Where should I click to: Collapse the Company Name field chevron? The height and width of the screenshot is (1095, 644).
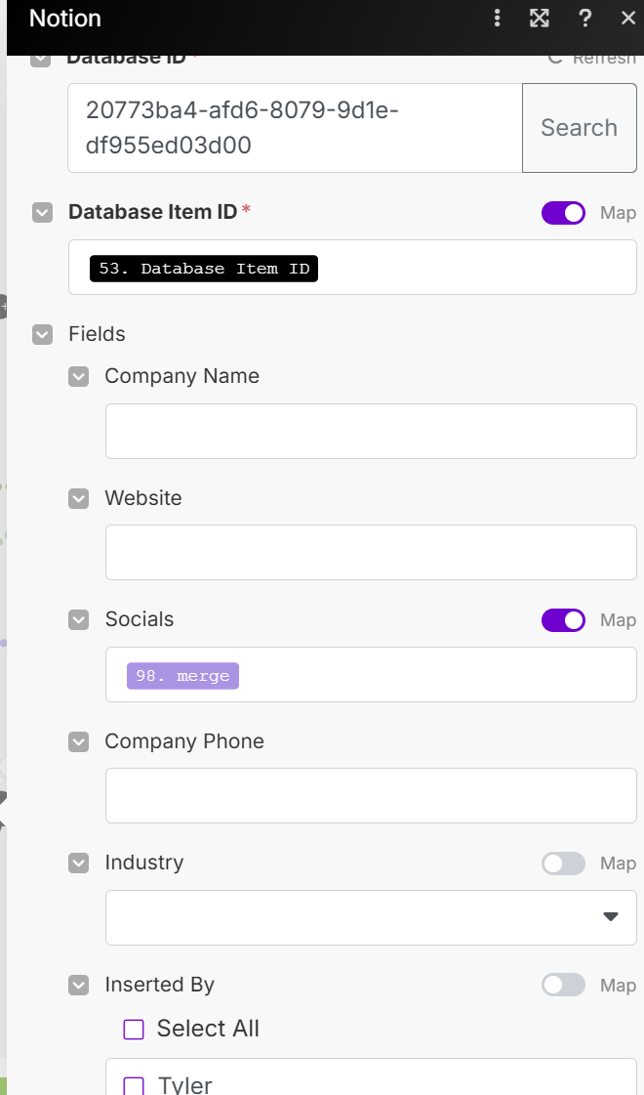[x=79, y=377]
